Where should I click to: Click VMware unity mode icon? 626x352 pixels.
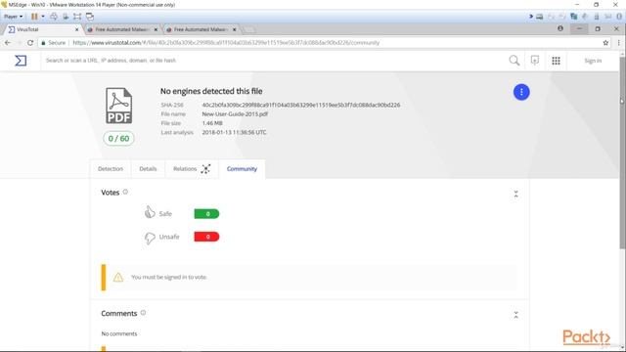90,17
